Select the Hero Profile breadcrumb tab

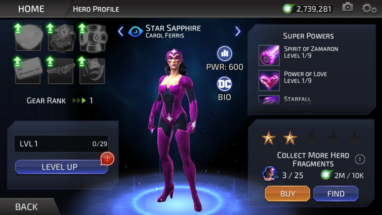pyautogui.click(x=96, y=9)
